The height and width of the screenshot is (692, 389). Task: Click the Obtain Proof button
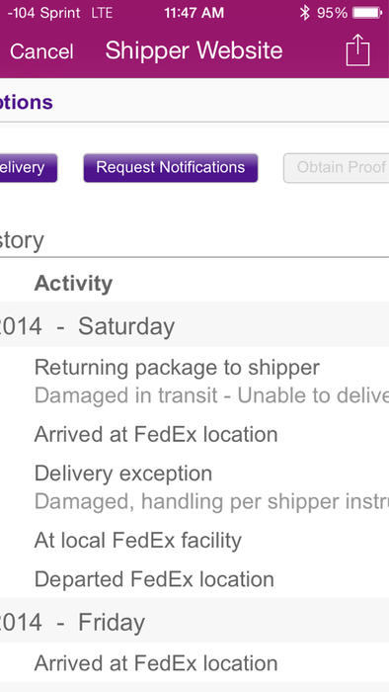(x=336, y=168)
